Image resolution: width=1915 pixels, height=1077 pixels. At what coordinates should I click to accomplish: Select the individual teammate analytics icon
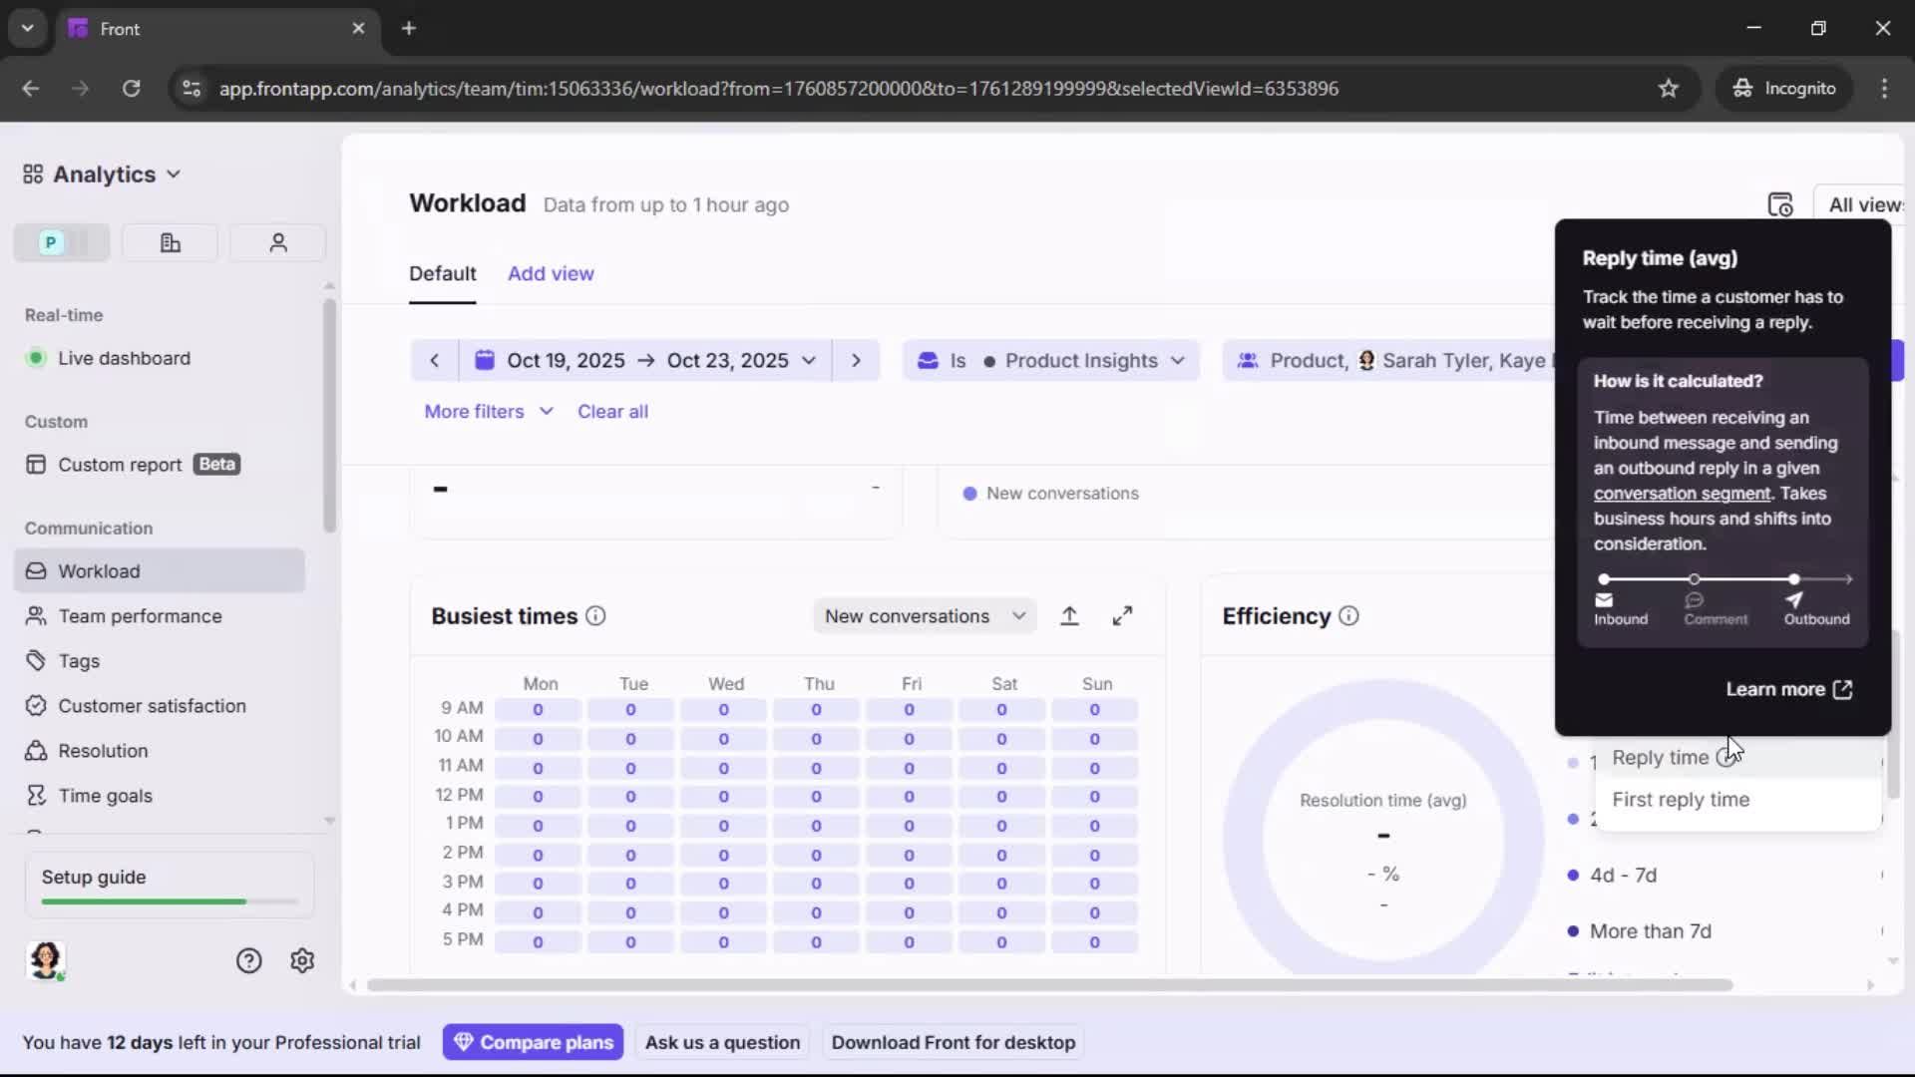click(x=277, y=242)
